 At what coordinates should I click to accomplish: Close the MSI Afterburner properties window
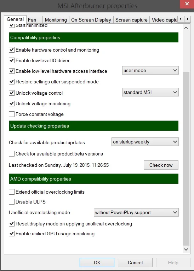pyautogui.click(x=187, y=4)
